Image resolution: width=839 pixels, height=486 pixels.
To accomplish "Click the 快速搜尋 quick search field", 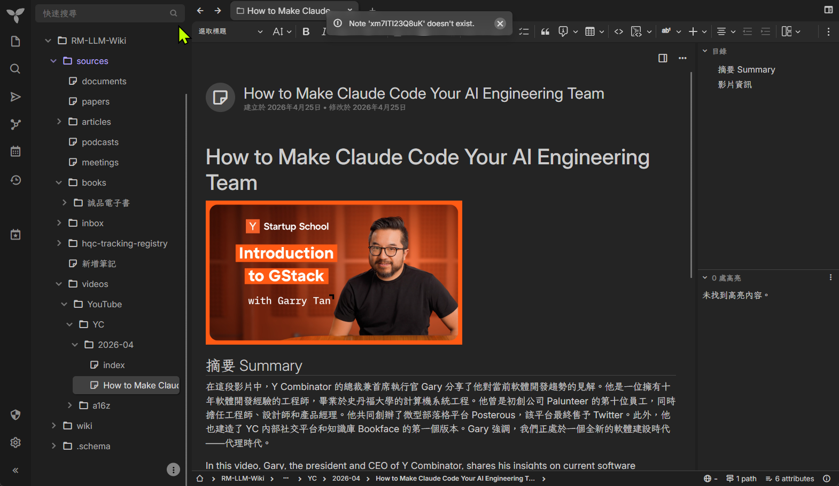I will 104,13.
